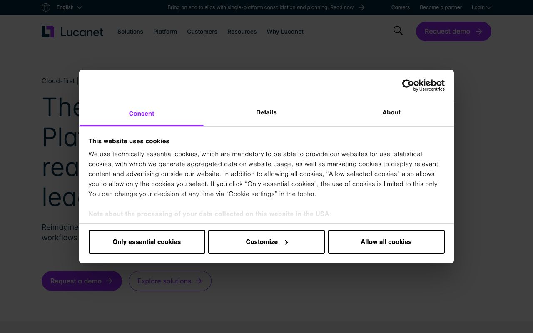Click the globe language icon
The image size is (533, 333).
[46, 7]
